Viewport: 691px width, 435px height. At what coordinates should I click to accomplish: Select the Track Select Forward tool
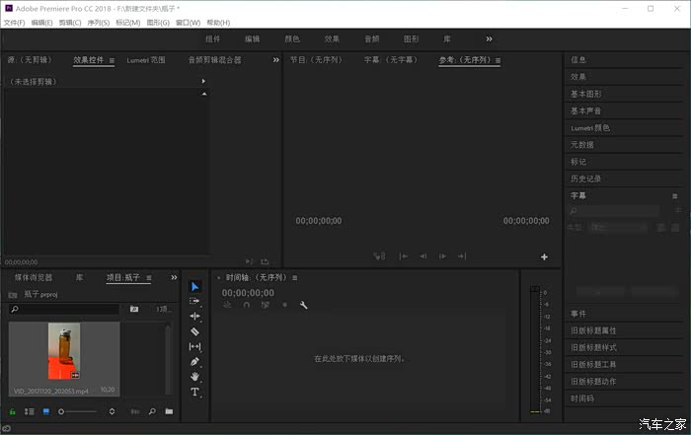194,301
